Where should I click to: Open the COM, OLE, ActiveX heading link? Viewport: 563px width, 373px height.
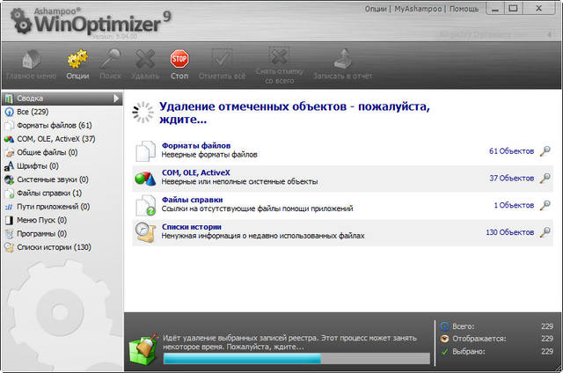[x=195, y=172]
